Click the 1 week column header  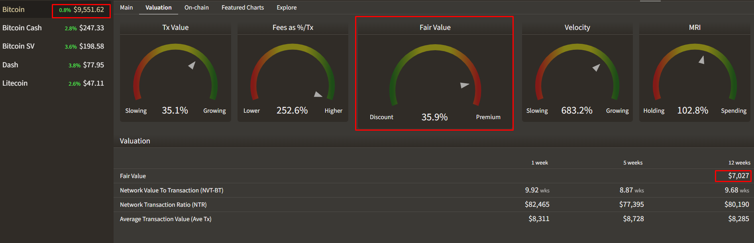(x=540, y=163)
